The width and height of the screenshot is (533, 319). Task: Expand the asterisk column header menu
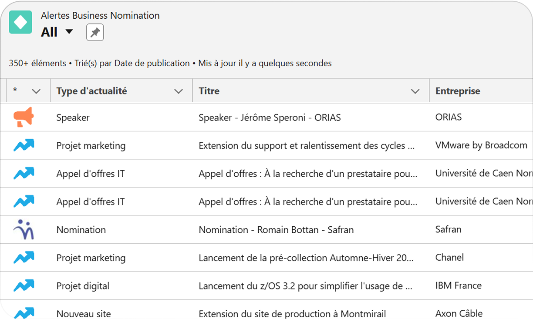(36, 91)
